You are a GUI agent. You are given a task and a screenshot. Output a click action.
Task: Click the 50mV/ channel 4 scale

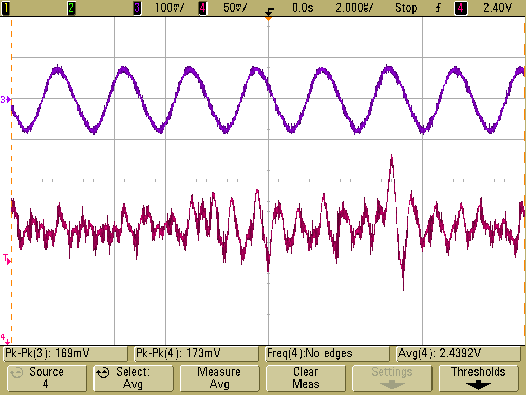pos(235,8)
